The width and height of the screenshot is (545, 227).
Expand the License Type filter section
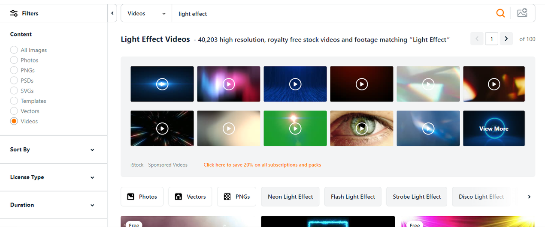click(x=53, y=177)
